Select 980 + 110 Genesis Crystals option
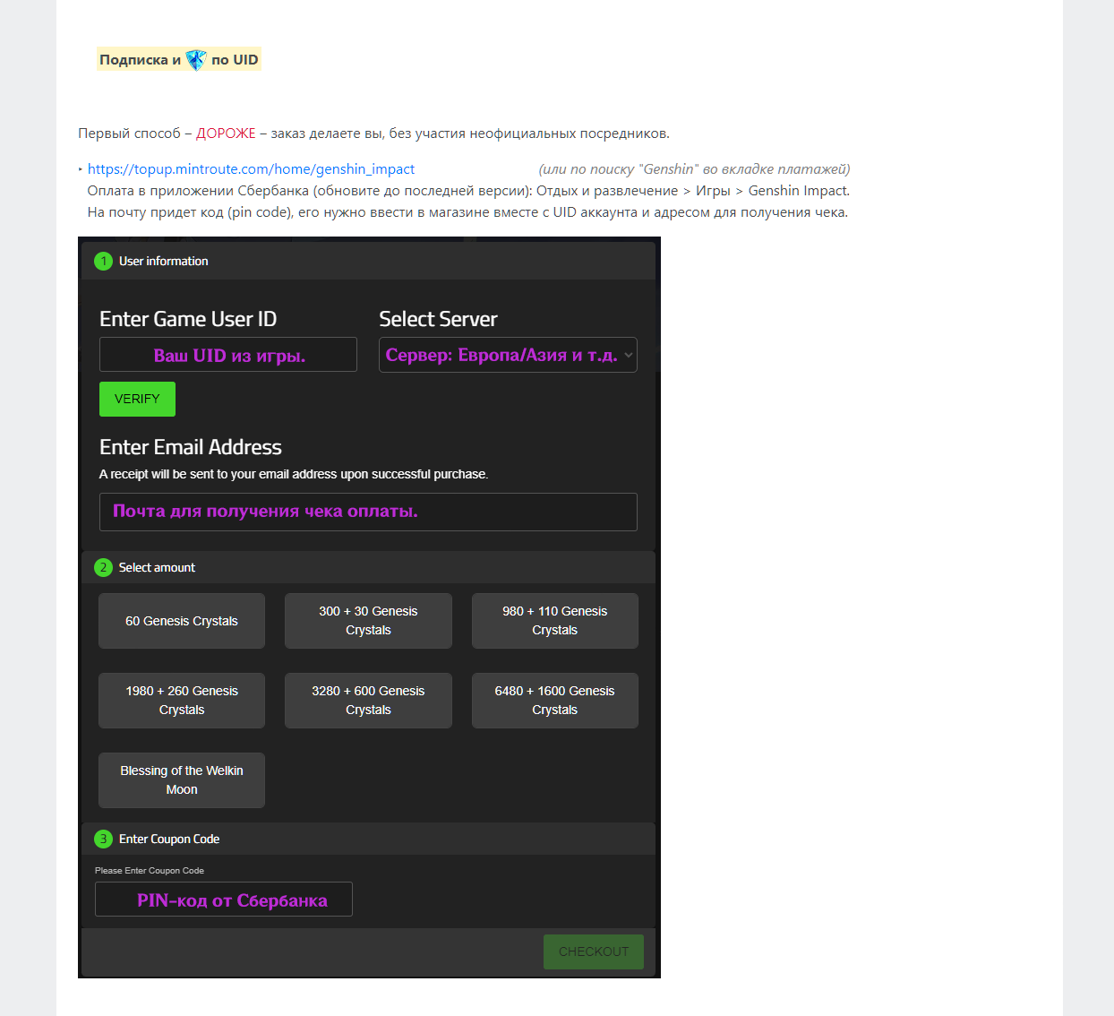This screenshot has width=1114, height=1016. (555, 621)
